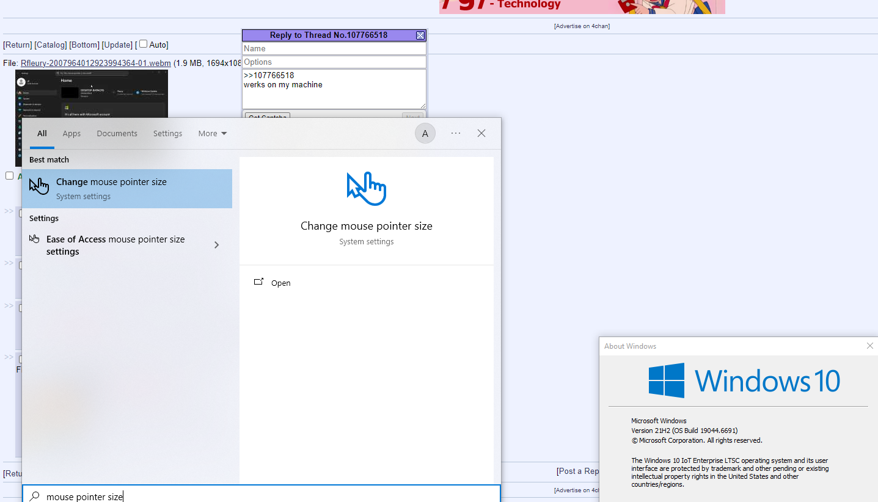Viewport: 878px width, 502px height.
Task: Switch to the Apps search tab
Action: point(71,134)
